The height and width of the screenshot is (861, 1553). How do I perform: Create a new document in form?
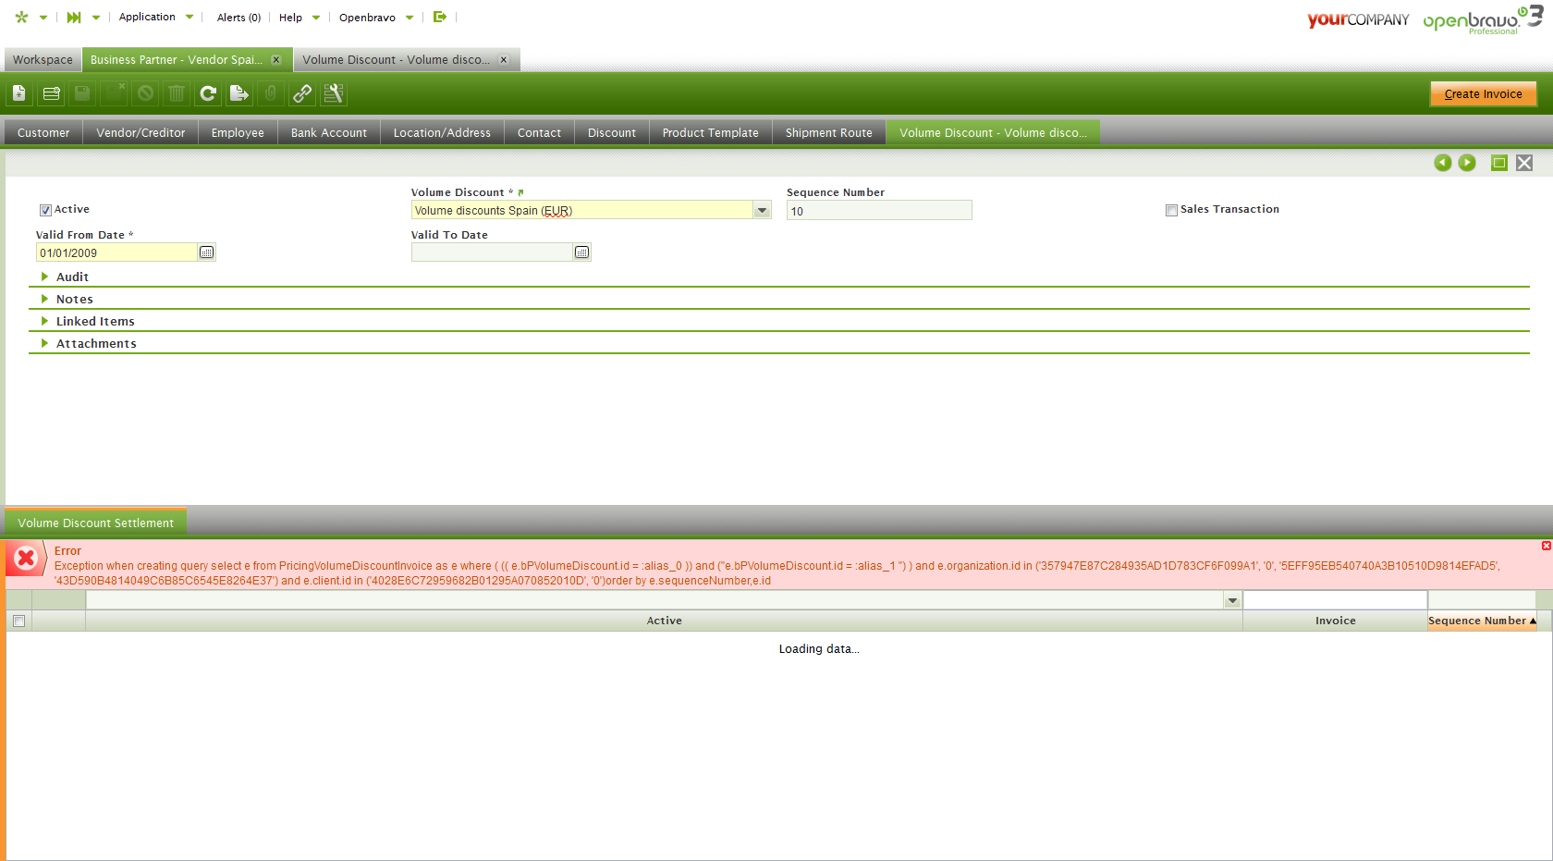pos(19,93)
